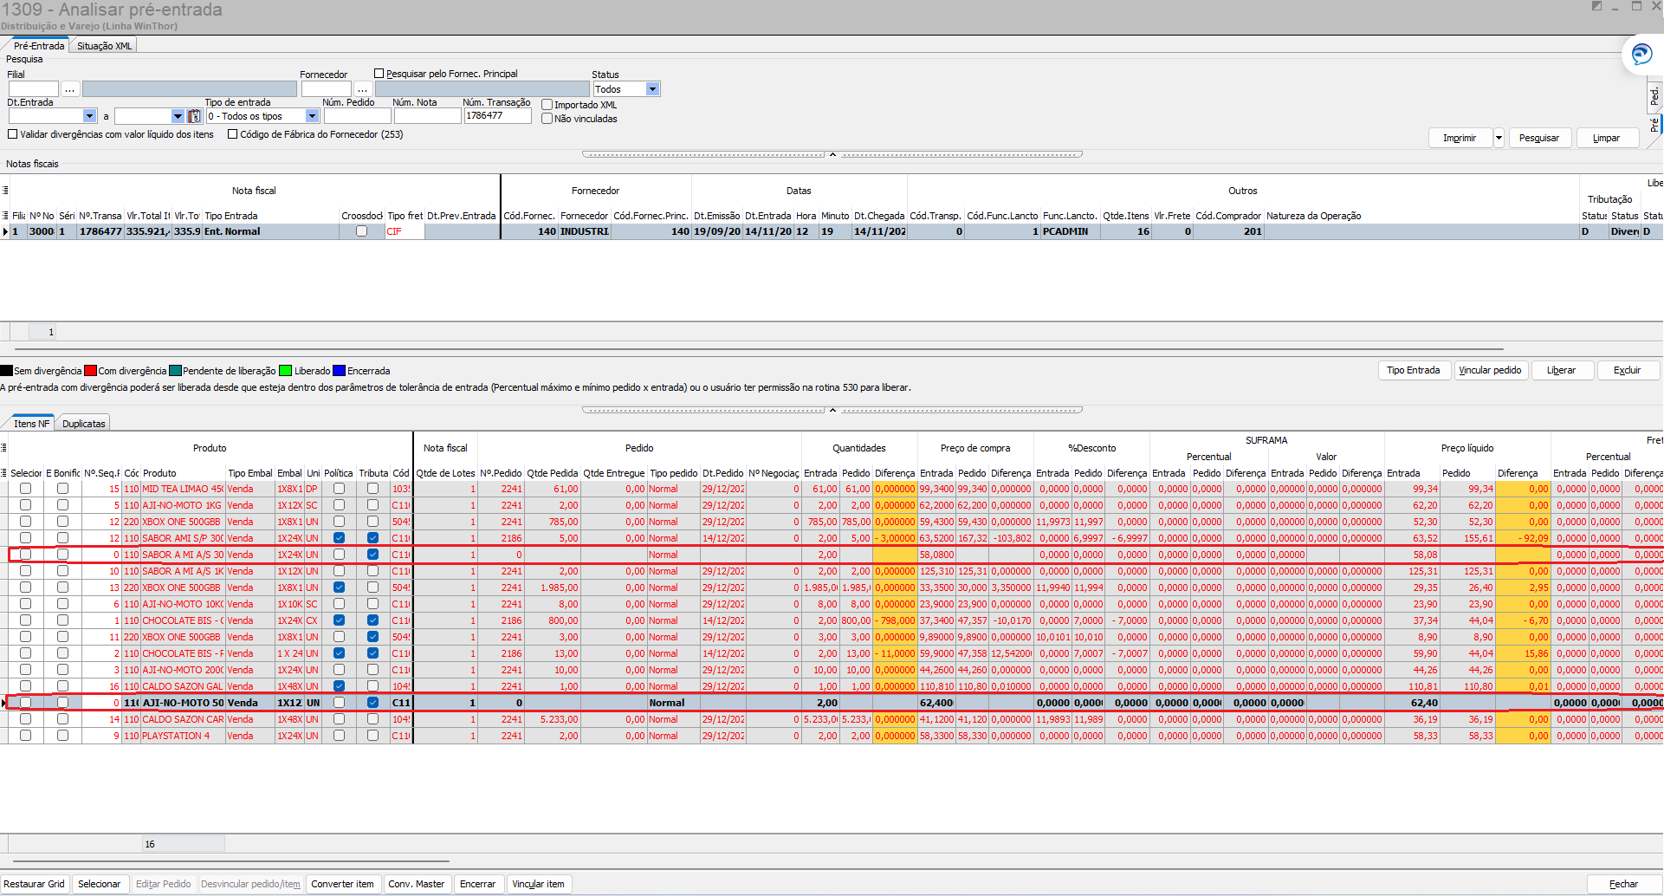This screenshot has width=1664, height=896.
Task: Open the Status dropdown
Action: tap(652, 89)
